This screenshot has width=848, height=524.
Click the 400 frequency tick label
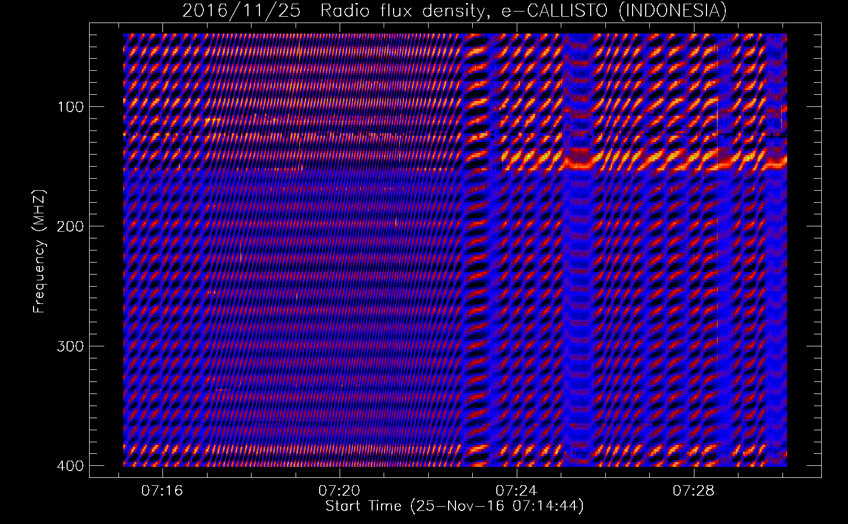[70, 465]
